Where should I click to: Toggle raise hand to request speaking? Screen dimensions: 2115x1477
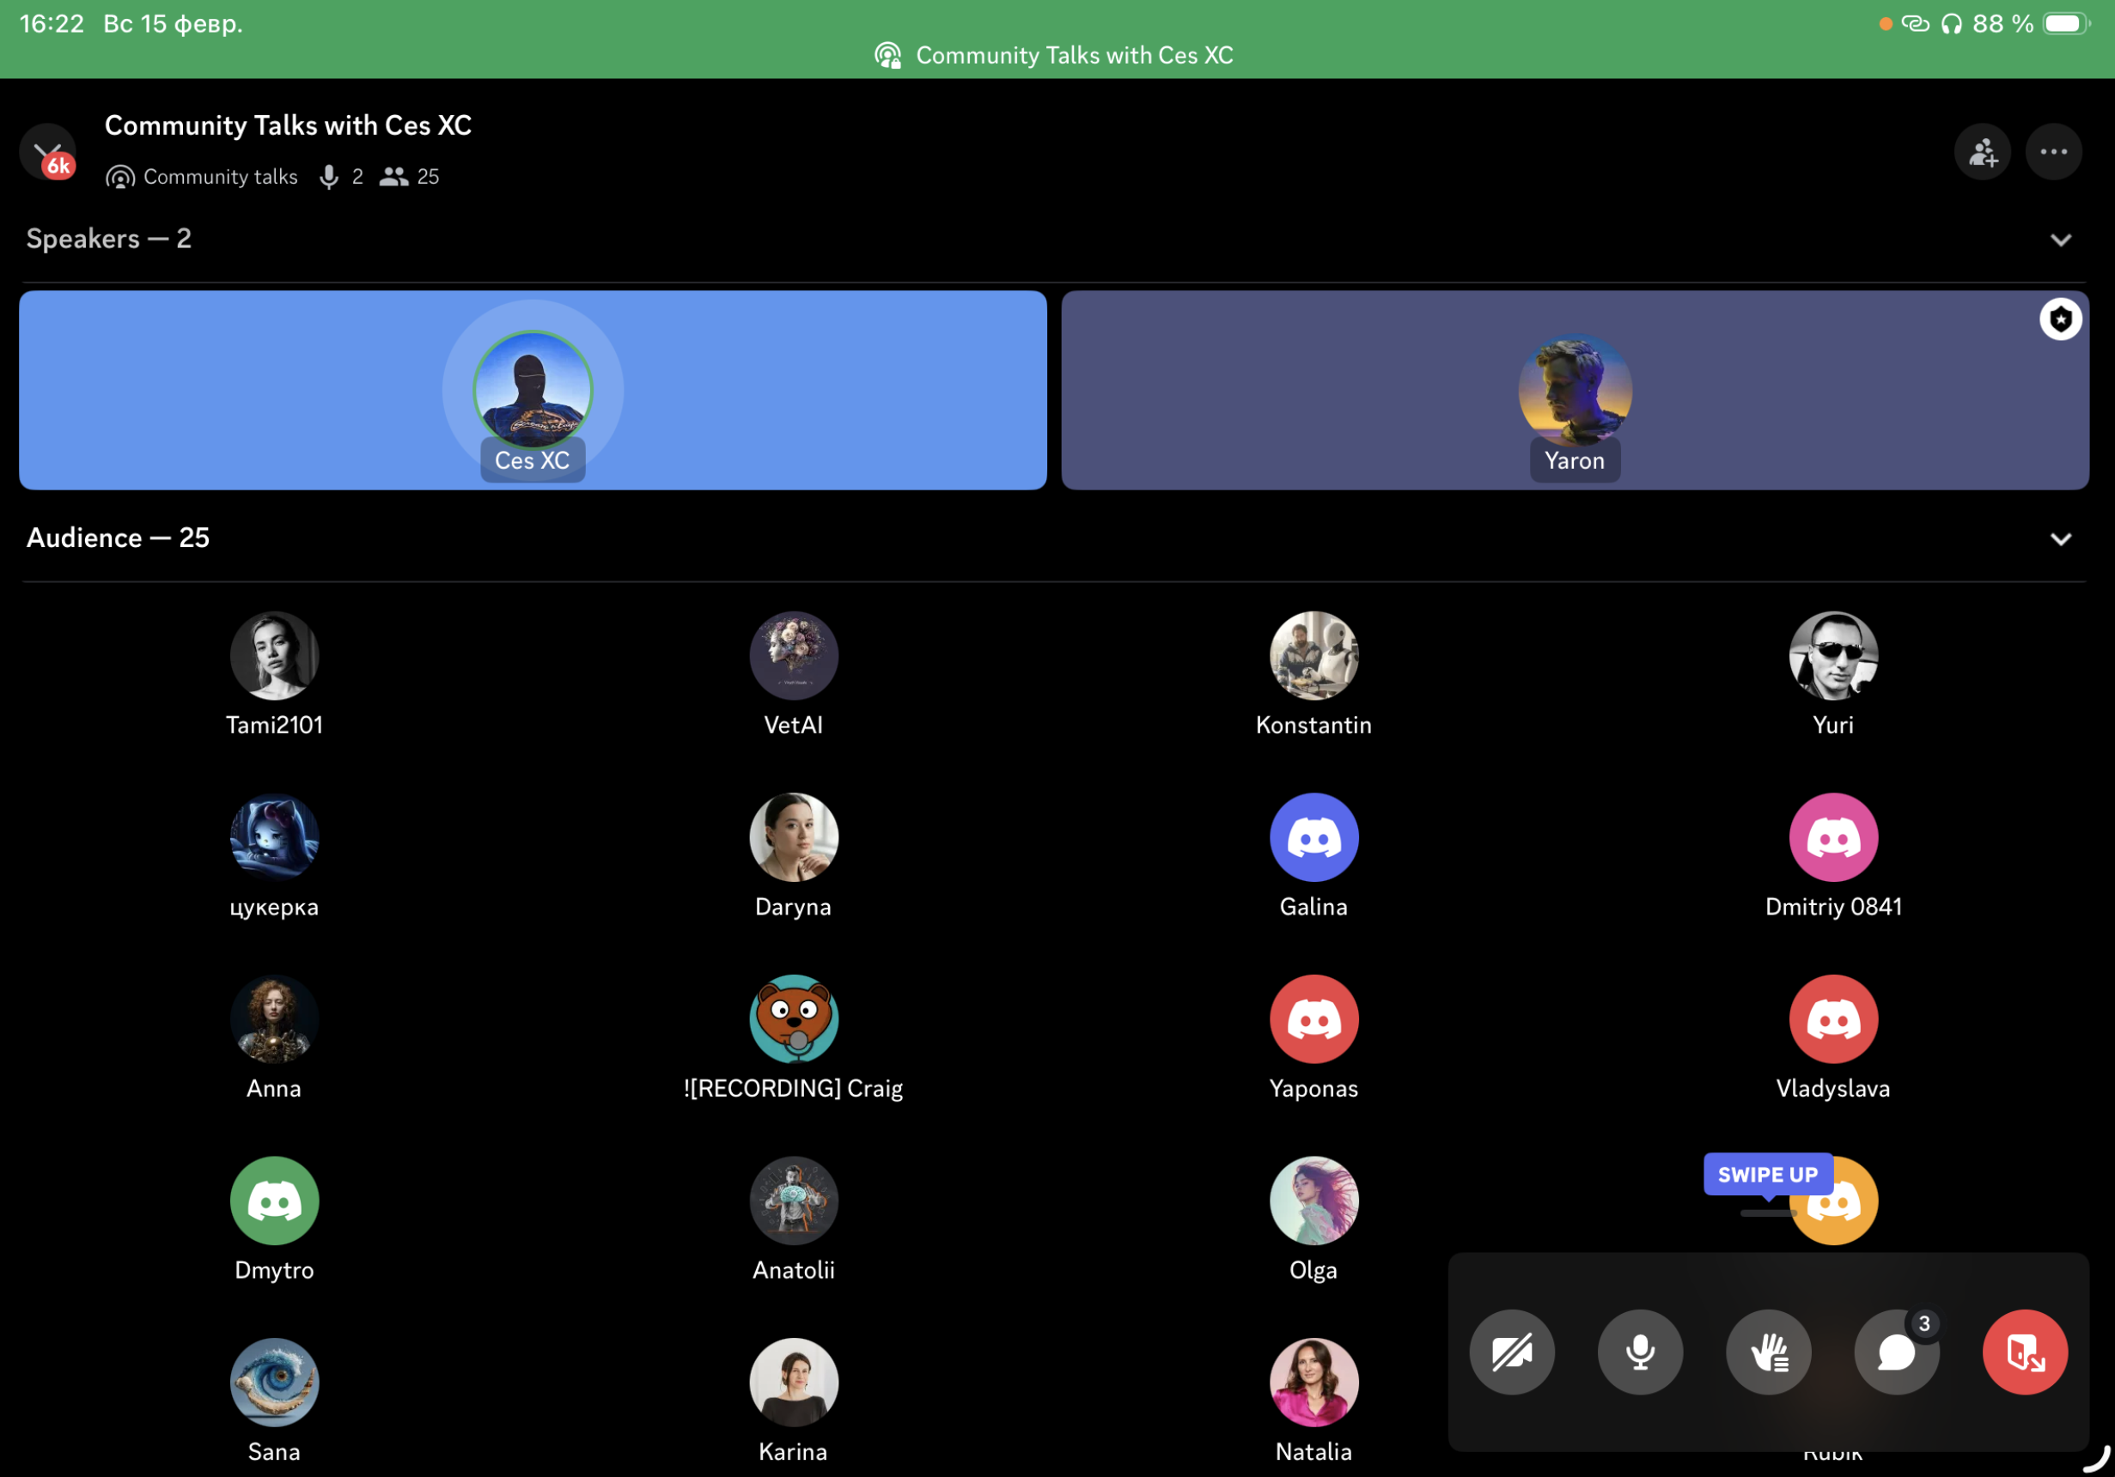(x=1768, y=1352)
